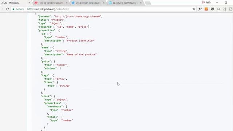Open the Erik Svensen Twitter tab

[88, 3]
